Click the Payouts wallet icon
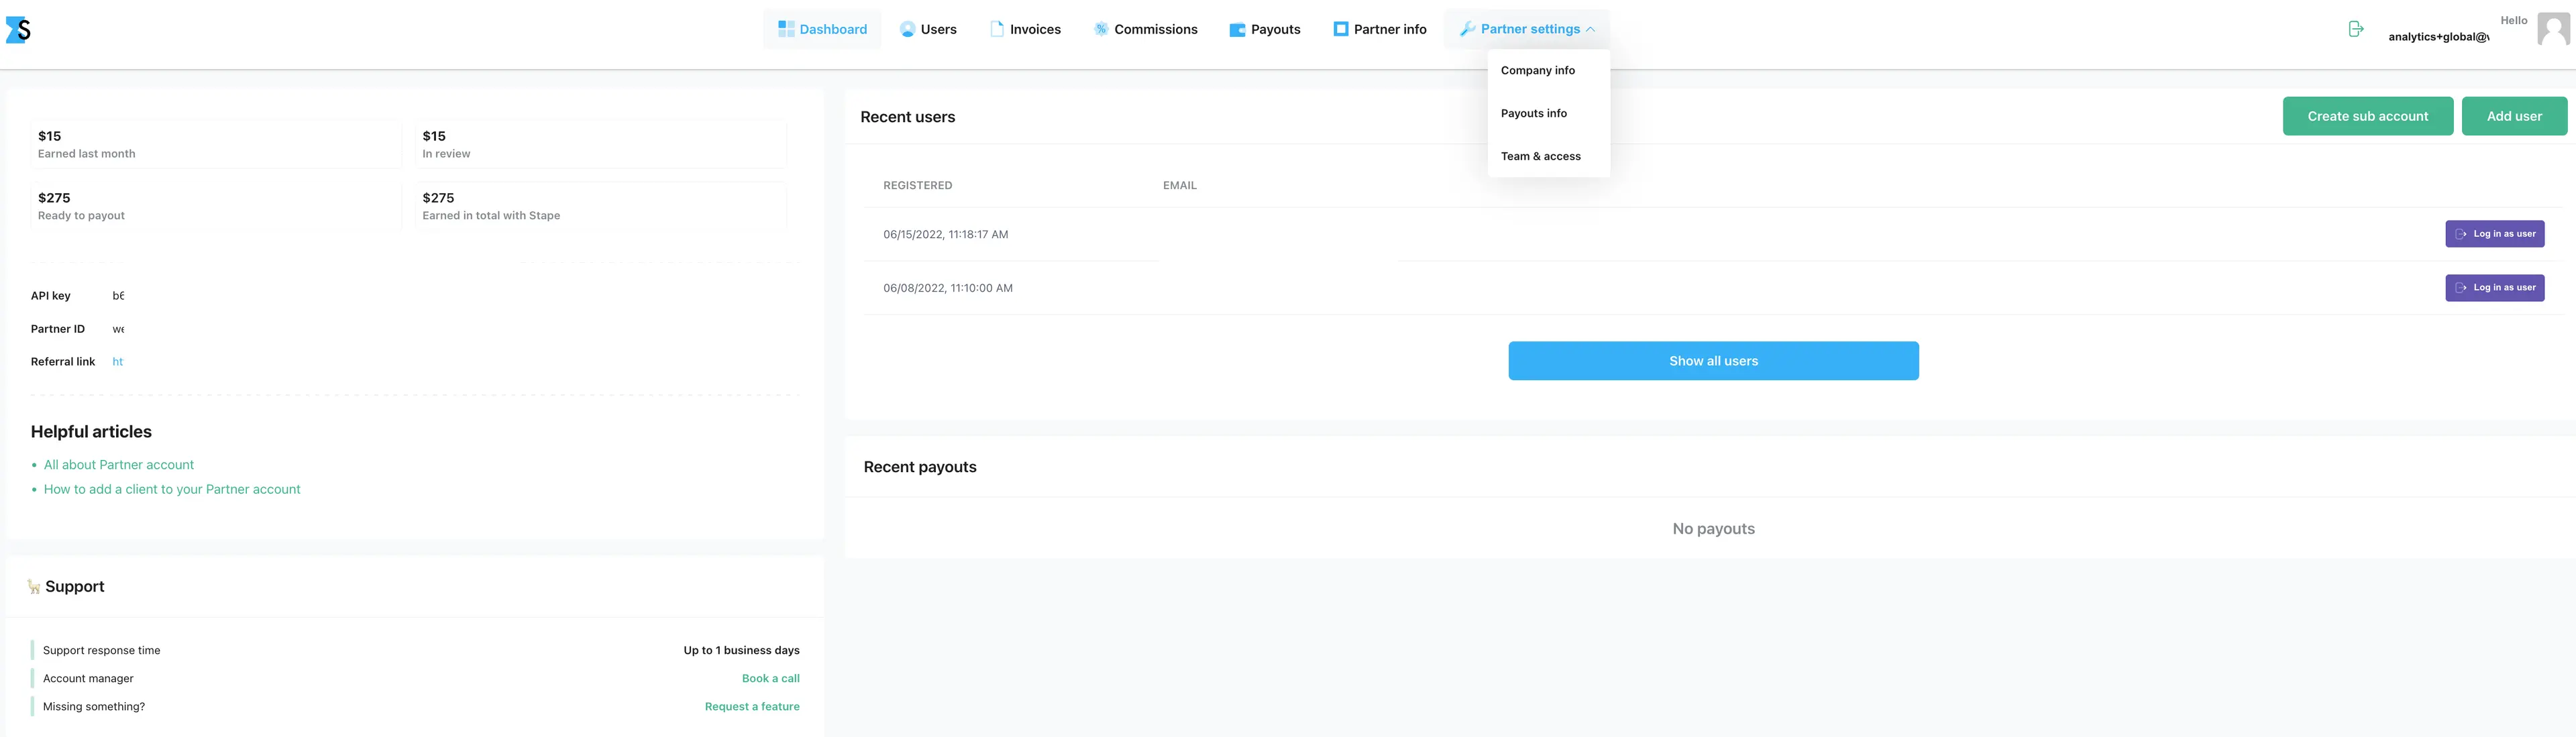This screenshot has width=2576, height=737. [1237, 30]
